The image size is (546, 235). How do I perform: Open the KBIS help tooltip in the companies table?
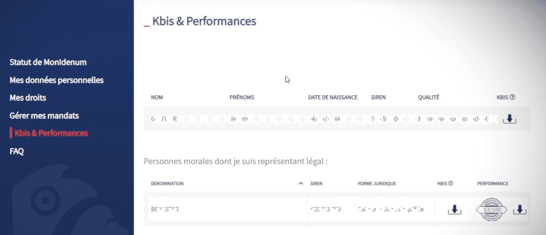(450, 183)
